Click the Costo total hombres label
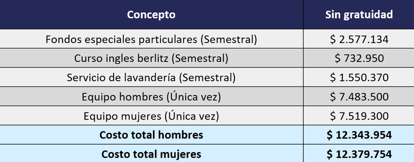 151,135
